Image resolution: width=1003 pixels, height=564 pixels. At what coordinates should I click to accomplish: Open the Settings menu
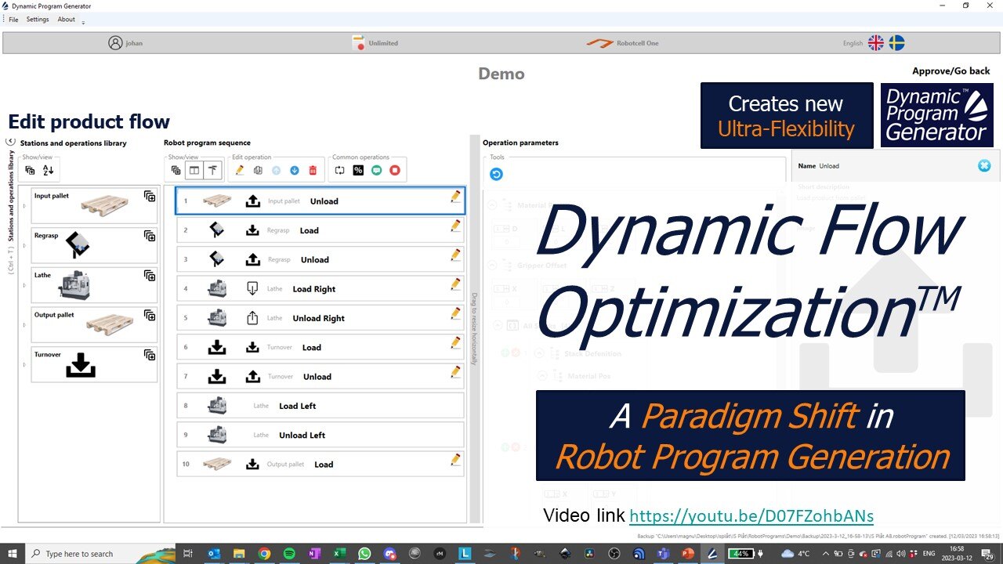click(37, 19)
